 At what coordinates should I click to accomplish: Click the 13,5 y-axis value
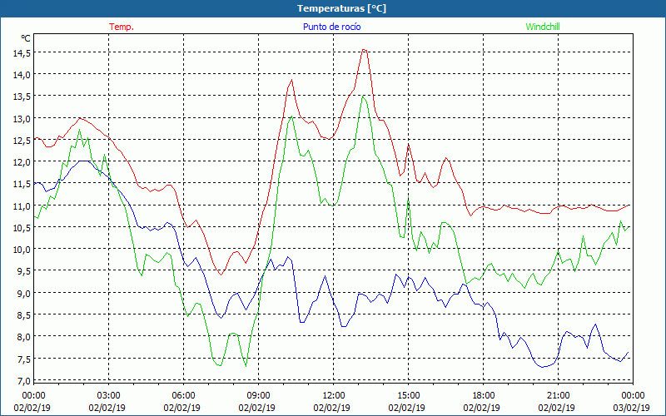click(x=22, y=97)
